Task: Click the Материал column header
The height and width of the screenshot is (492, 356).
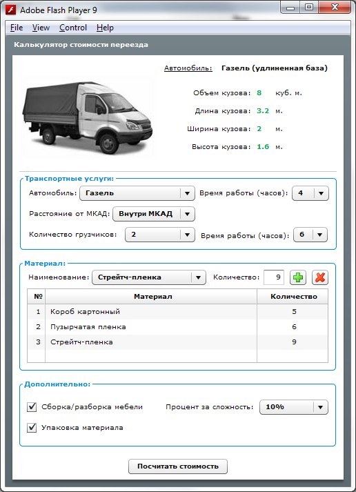Action: click(x=151, y=296)
